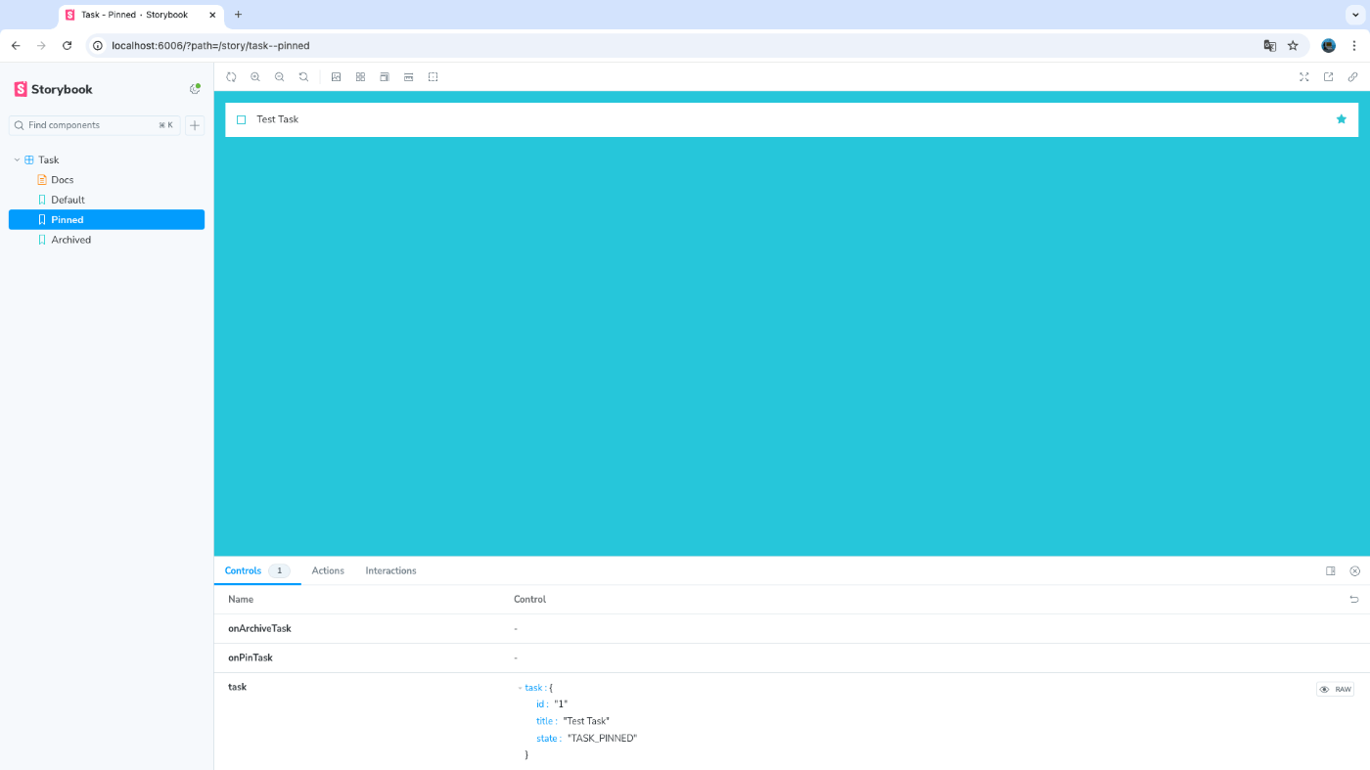Edit the state value "TASK_PINNED"
This screenshot has width=1370, height=770.
[x=602, y=739]
